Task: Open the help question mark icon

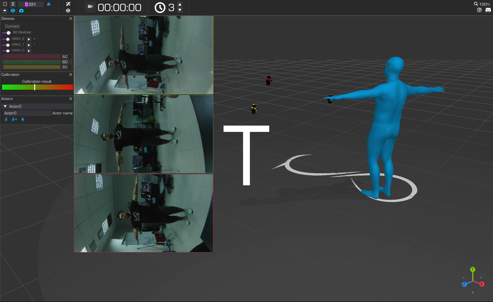Action: coord(479,10)
